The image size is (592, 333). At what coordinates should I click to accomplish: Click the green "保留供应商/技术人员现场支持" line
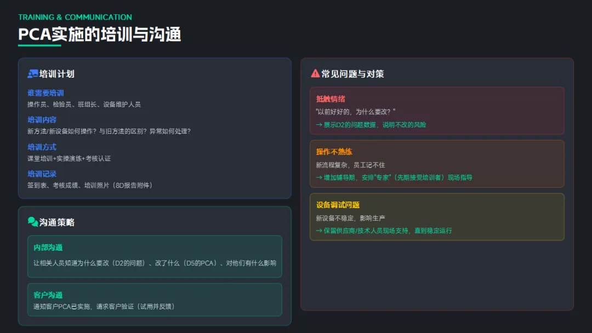[384, 231]
